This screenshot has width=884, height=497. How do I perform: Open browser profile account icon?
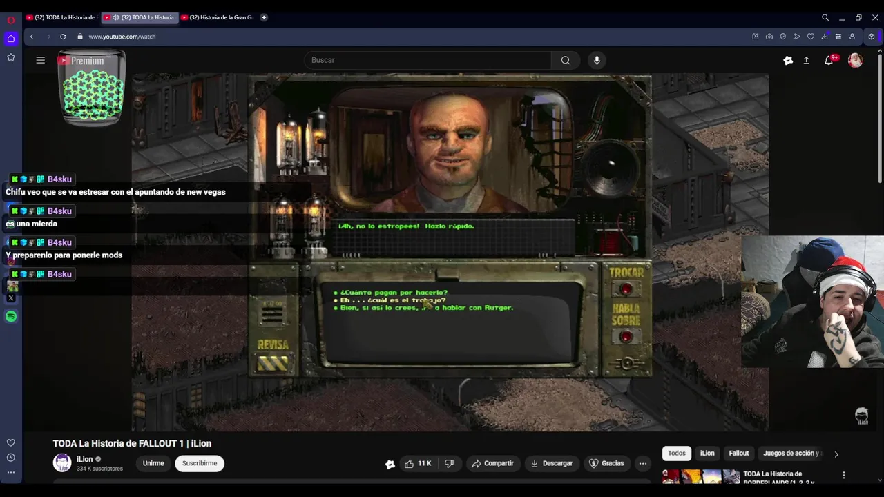tap(852, 37)
